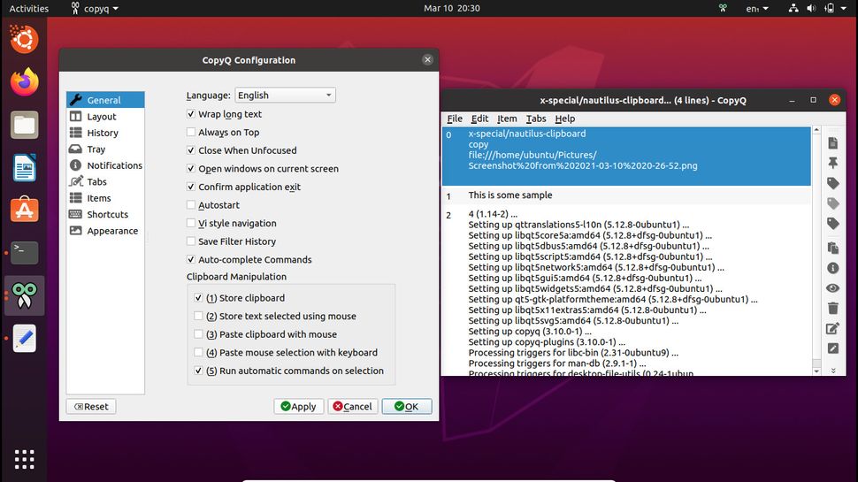Click the CopyQ tray icon in the top bar
The height and width of the screenshot is (482, 858).
(x=723, y=8)
